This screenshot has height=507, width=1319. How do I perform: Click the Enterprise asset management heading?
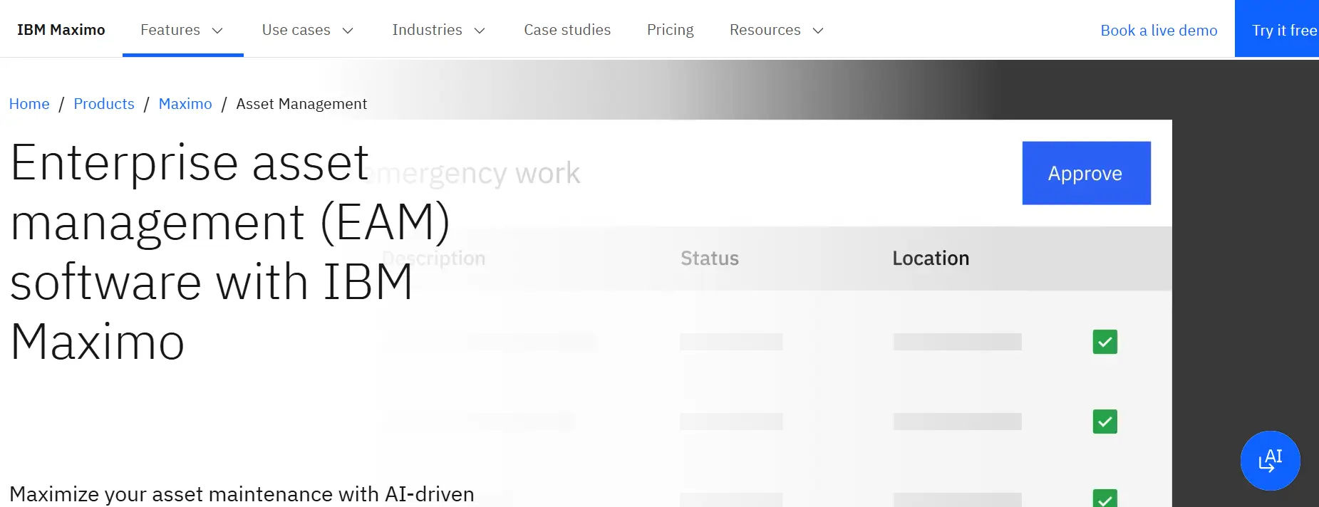[x=230, y=253]
